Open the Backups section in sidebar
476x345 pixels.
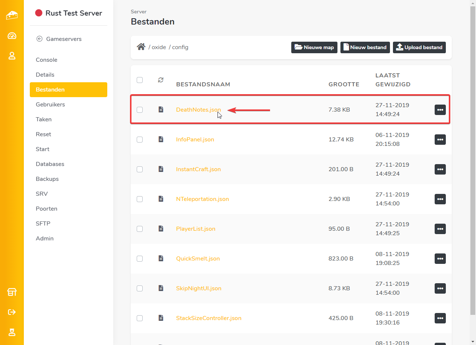click(x=47, y=179)
